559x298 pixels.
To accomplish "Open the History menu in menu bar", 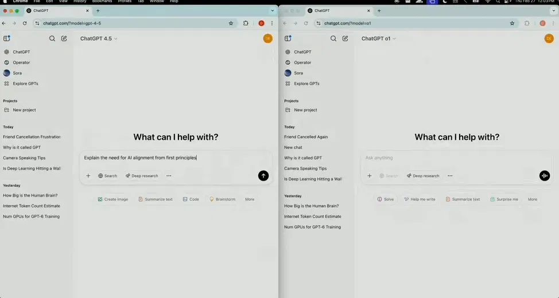I will (x=80, y=2).
